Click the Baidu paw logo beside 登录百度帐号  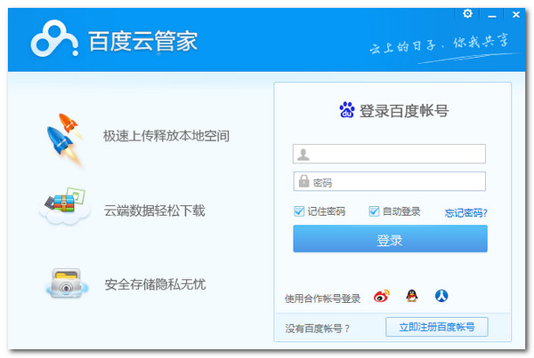click(347, 110)
